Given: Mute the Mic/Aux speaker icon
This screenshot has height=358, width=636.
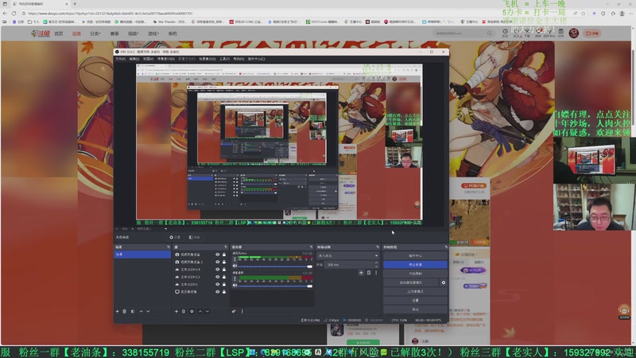Looking at the screenshot, I should click(x=235, y=266).
